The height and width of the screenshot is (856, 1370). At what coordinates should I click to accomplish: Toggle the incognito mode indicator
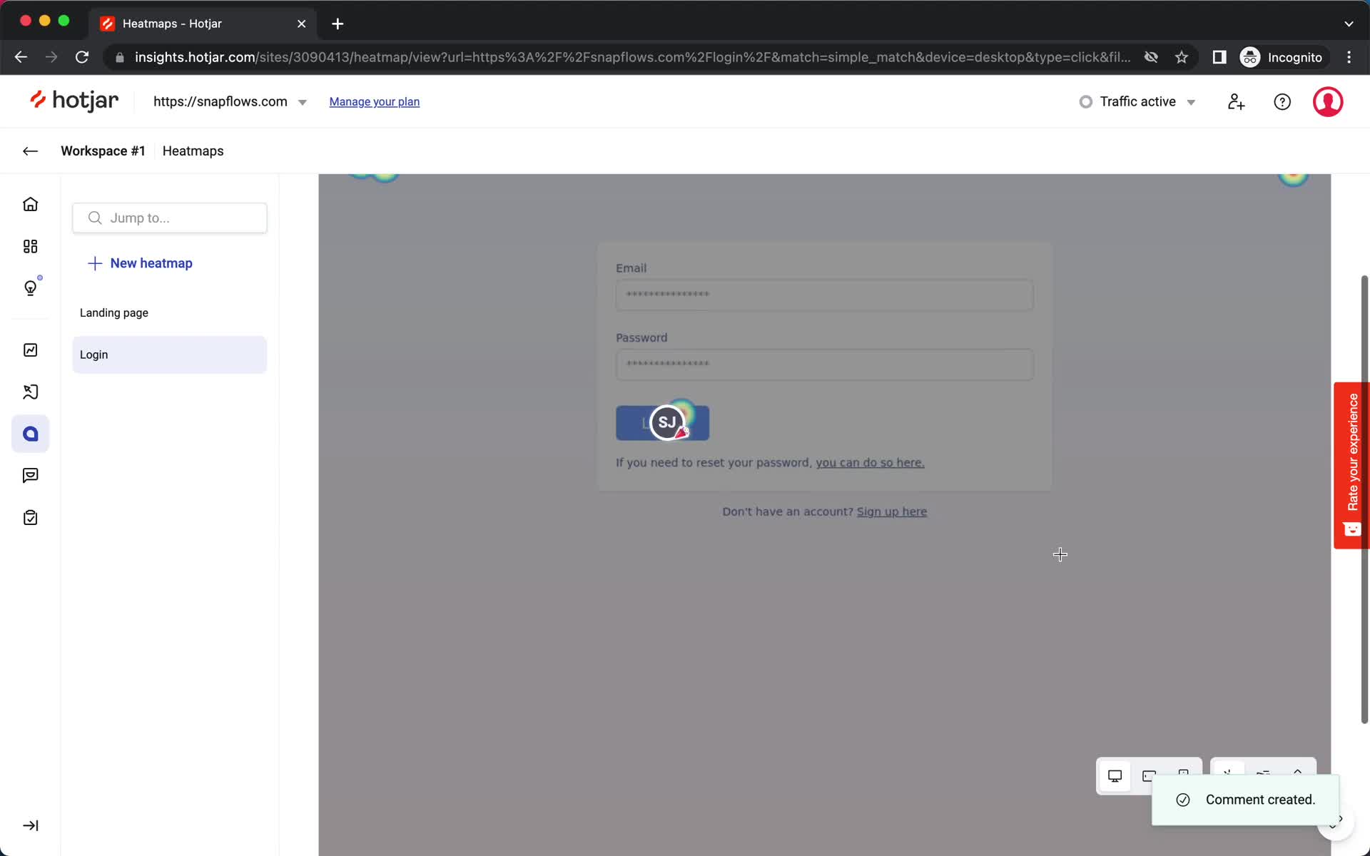pos(1282,57)
